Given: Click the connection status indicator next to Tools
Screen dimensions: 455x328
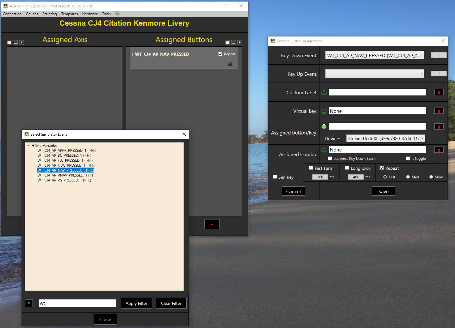Looking at the screenshot, I should tap(117, 13).
